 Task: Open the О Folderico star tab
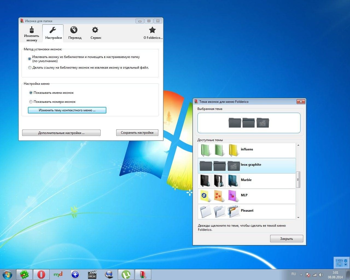pyautogui.click(x=153, y=33)
